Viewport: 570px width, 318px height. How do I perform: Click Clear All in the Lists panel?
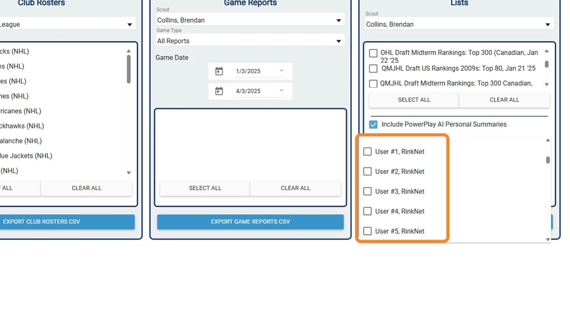coord(504,100)
